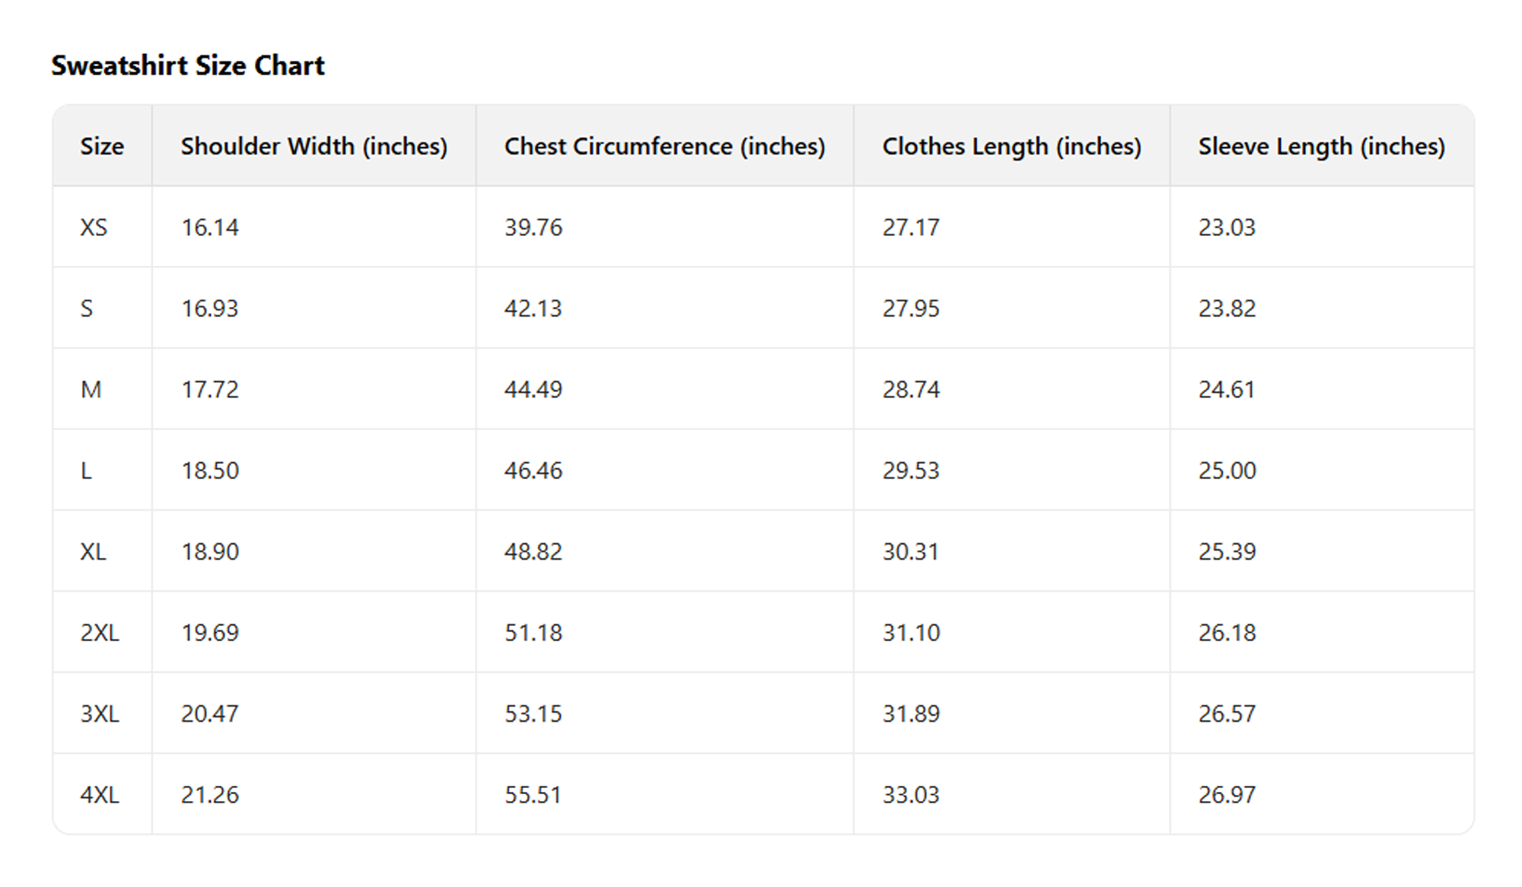
Task: Select the Clothes Length (inches) header
Action: click(x=1011, y=146)
